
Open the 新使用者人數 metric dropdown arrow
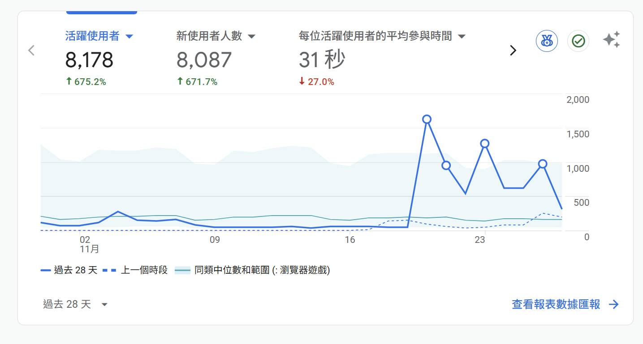tap(251, 36)
